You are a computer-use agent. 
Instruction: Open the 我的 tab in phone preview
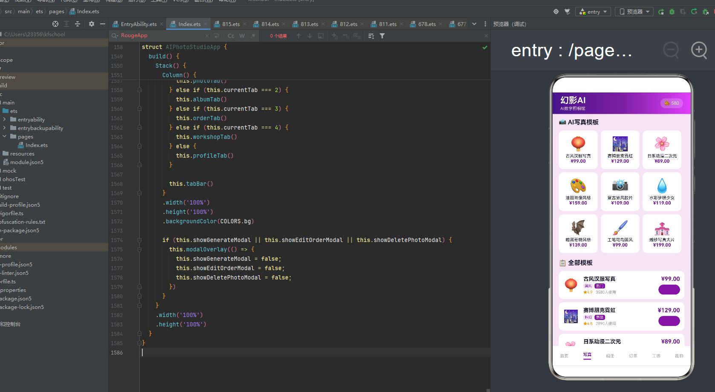[x=679, y=356]
